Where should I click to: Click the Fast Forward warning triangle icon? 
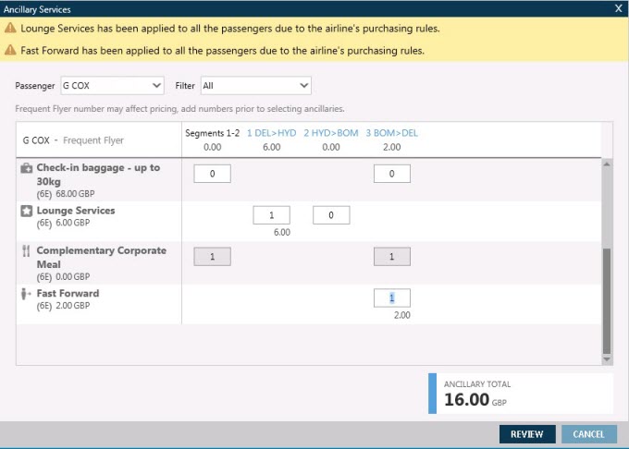tap(10, 51)
